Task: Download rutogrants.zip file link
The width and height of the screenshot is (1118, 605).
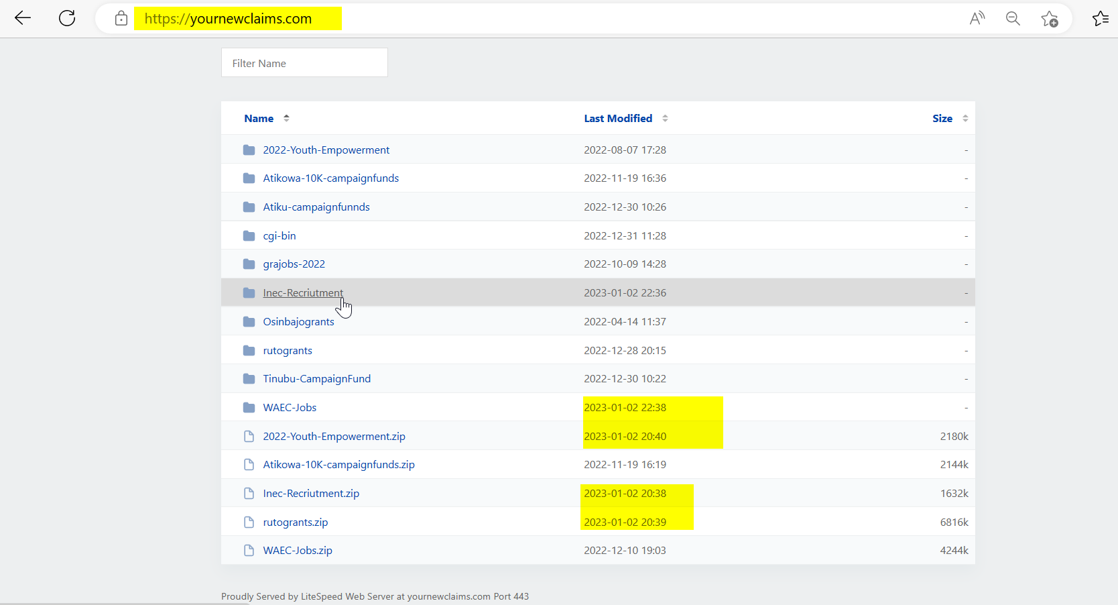Action: pyautogui.click(x=296, y=522)
